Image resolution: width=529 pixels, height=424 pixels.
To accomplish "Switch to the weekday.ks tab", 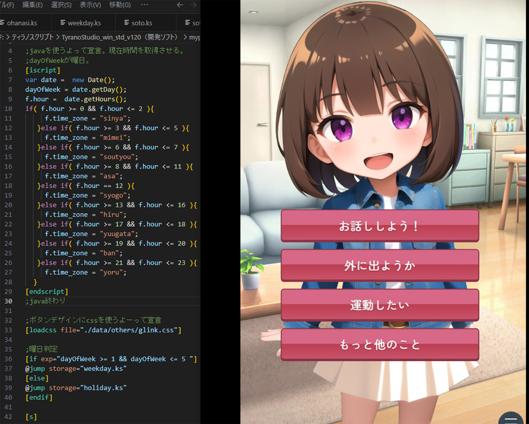I will (83, 23).
